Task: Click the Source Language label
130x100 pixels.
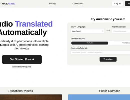Action: (78, 27)
